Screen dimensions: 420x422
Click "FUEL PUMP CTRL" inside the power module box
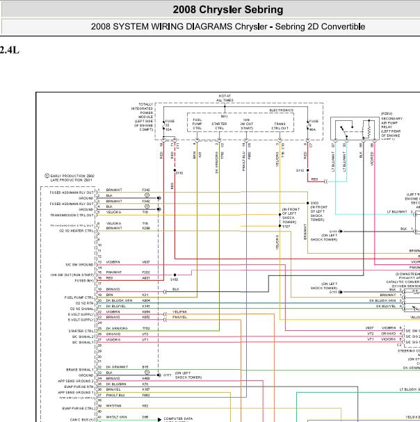pos(197,124)
